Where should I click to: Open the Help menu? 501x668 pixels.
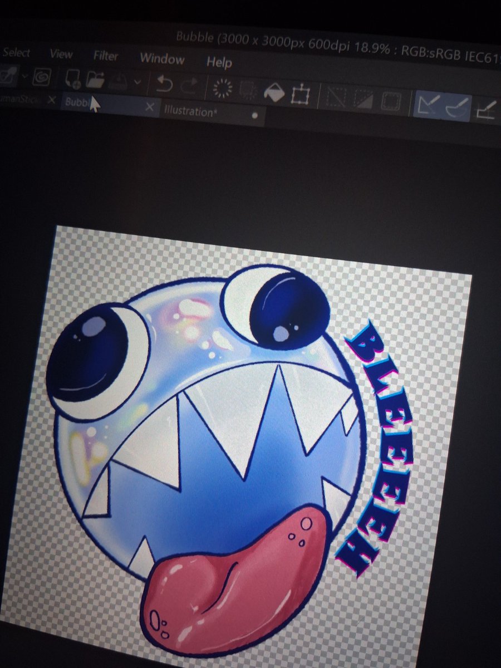tap(219, 62)
